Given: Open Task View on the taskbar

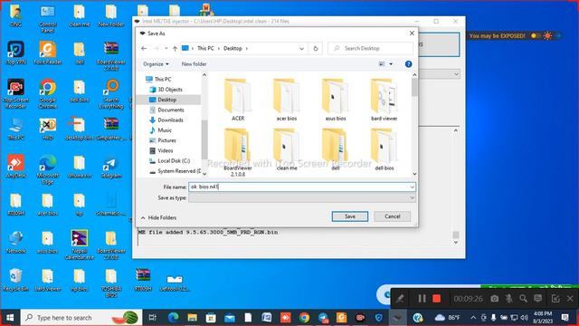Looking at the screenshot, I should (152, 318).
